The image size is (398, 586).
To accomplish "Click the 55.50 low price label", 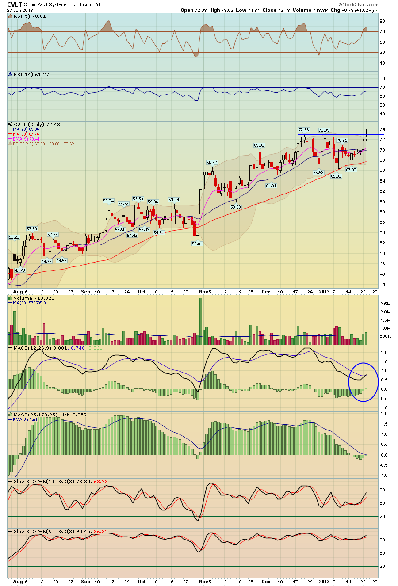I will [120, 230].
